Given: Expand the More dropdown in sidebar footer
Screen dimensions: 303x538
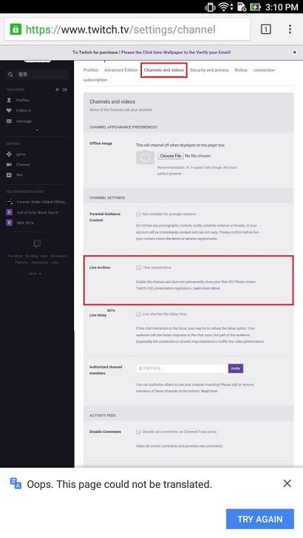Looking at the screenshot, I should [x=35, y=273].
